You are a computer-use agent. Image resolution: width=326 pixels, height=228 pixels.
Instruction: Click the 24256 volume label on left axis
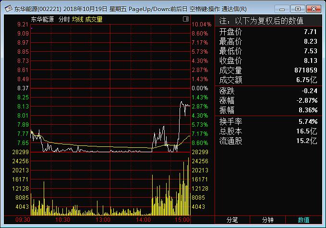coord(20,161)
